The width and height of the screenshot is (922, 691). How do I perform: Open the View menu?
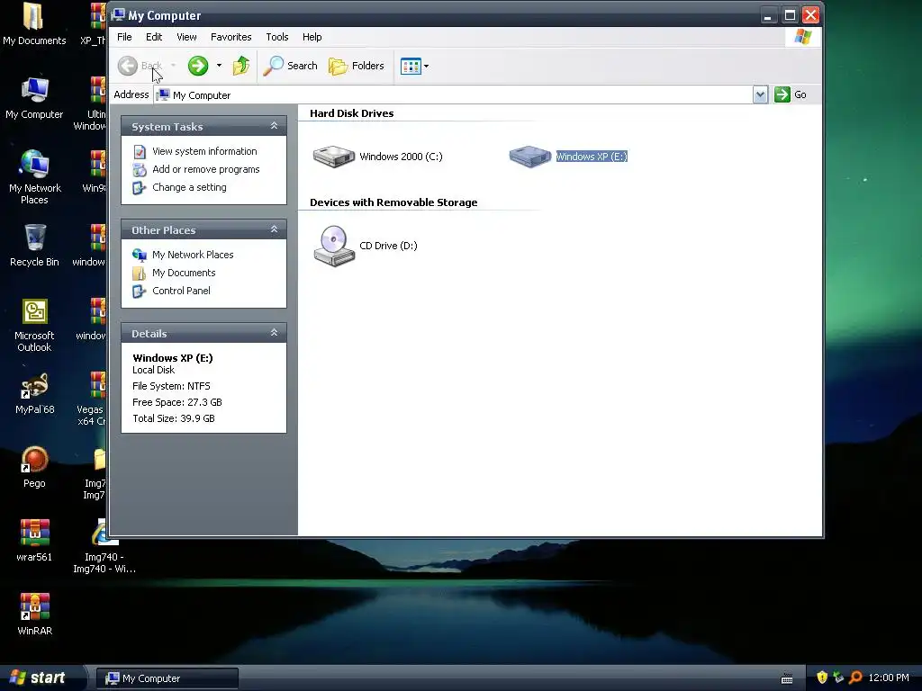pyautogui.click(x=186, y=37)
